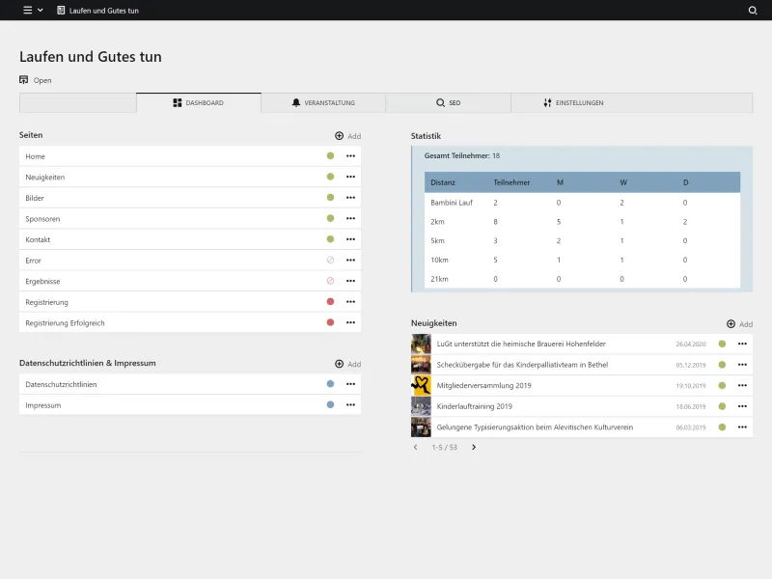Open the chevron next to the hamburger menu
Screen dimensions: 772x579
[x=41, y=11]
